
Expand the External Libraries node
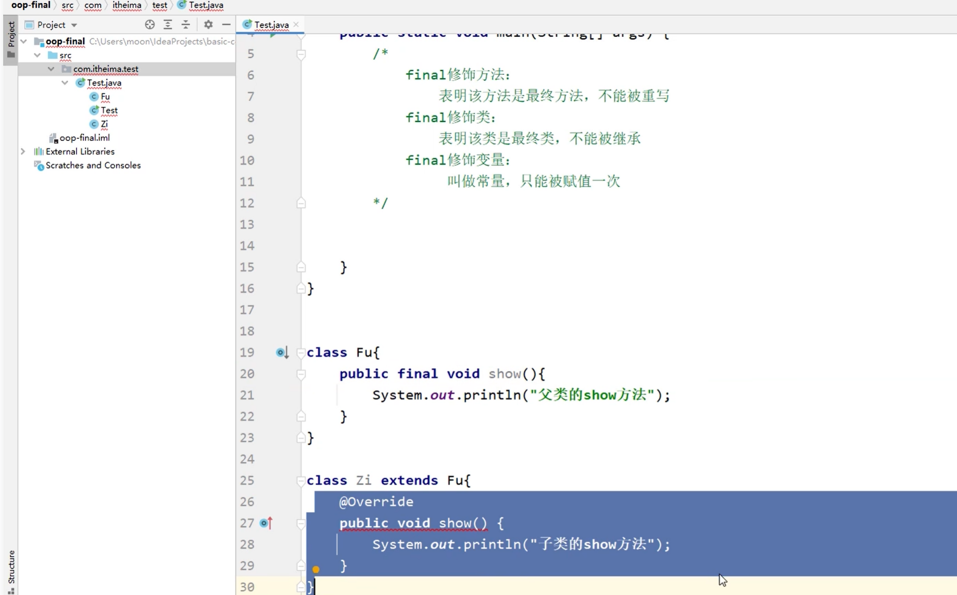(x=23, y=151)
